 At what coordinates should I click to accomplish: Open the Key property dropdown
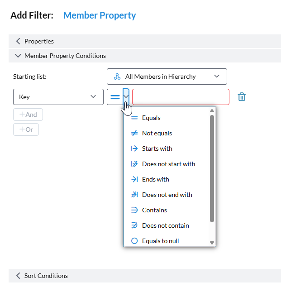pos(58,97)
